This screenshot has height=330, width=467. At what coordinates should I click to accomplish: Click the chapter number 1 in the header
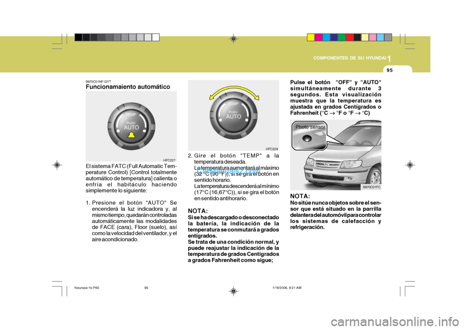pos(390,59)
